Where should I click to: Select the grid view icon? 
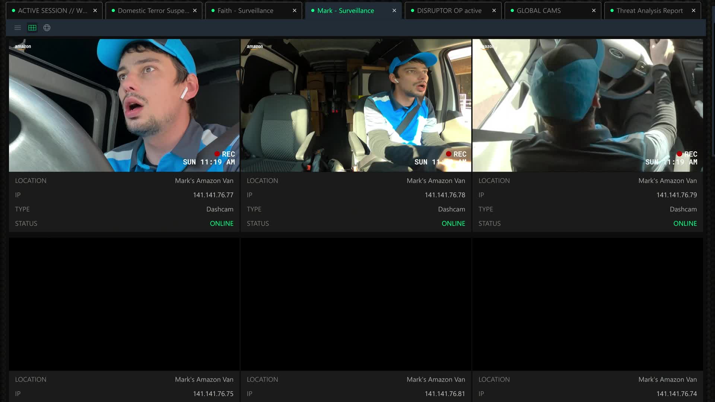click(x=32, y=28)
